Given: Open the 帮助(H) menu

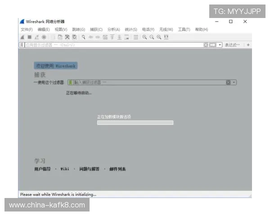Looking at the screenshot, I should [x=202, y=29].
